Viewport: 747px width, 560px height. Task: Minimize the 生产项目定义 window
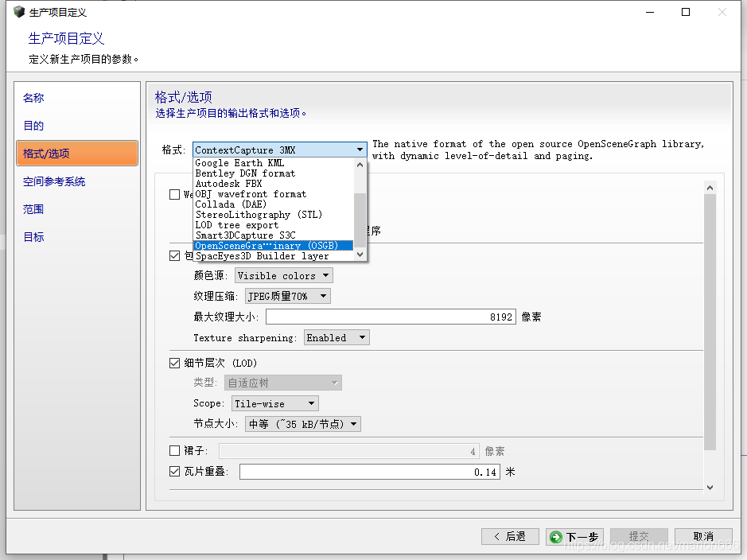650,12
